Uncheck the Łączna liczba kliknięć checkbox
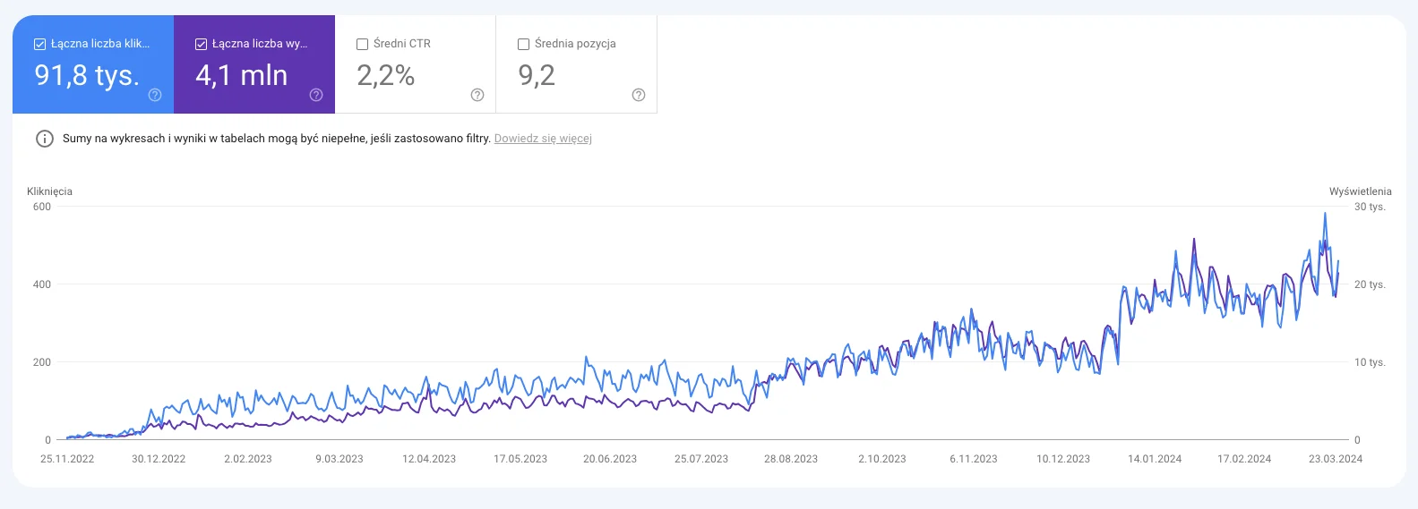This screenshot has height=509, width=1418. 40,44
